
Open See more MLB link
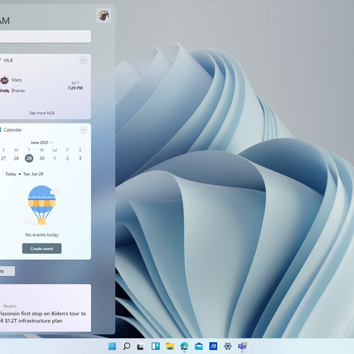pos(42,113)
